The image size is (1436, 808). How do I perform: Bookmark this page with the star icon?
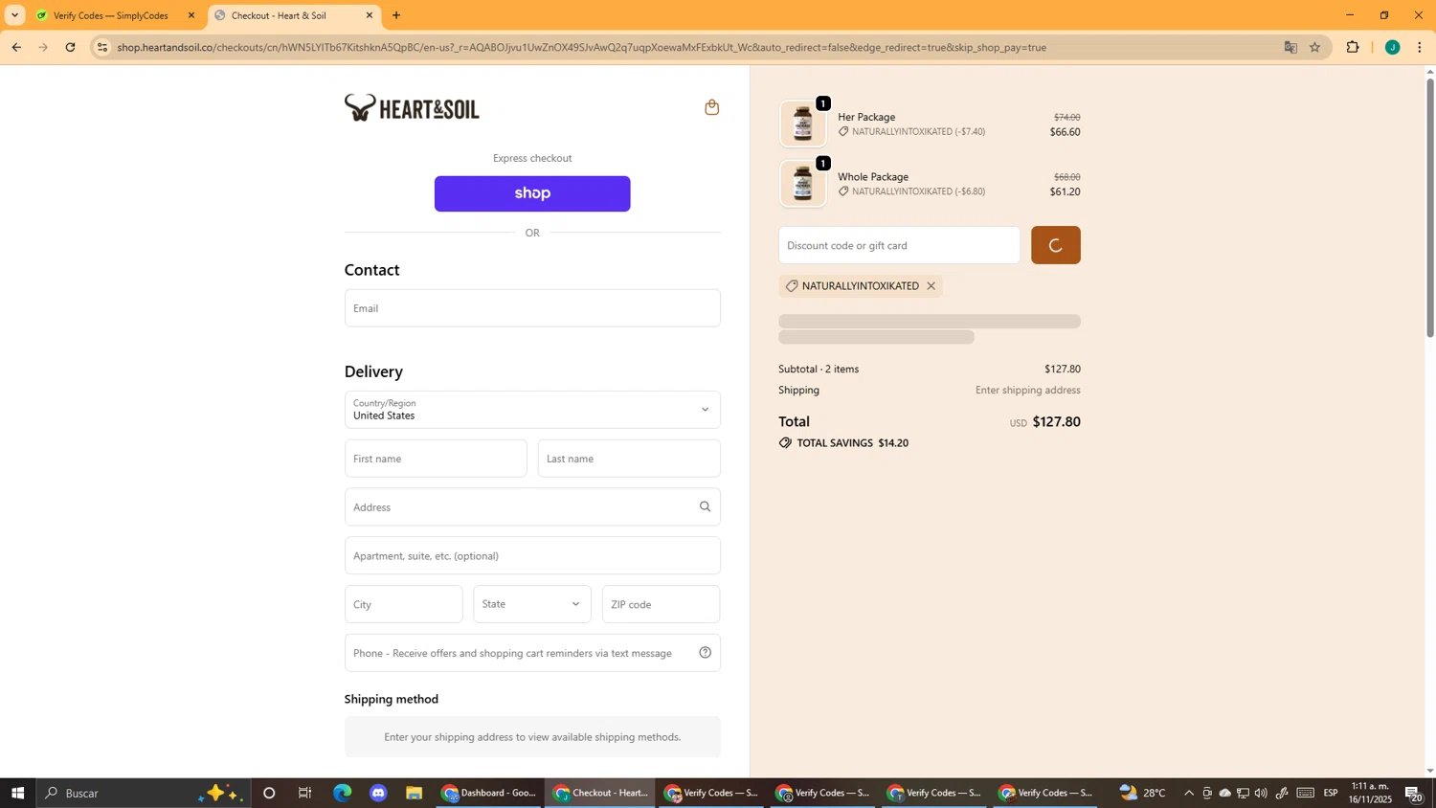click(x=1315, y=47)
